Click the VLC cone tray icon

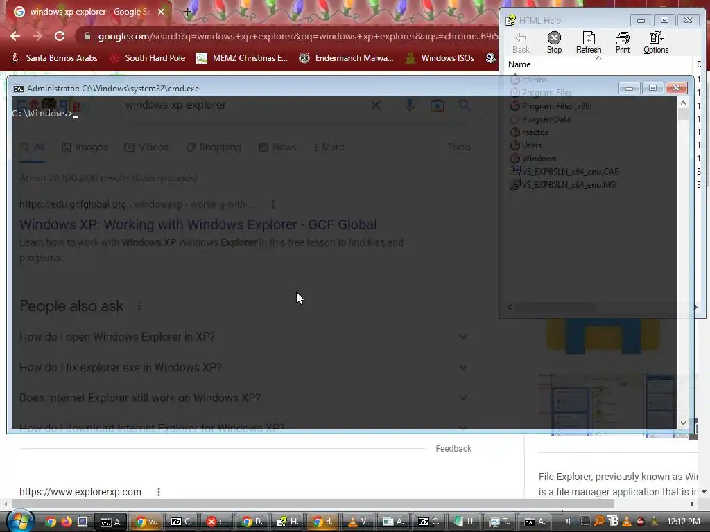coord(627,521)
